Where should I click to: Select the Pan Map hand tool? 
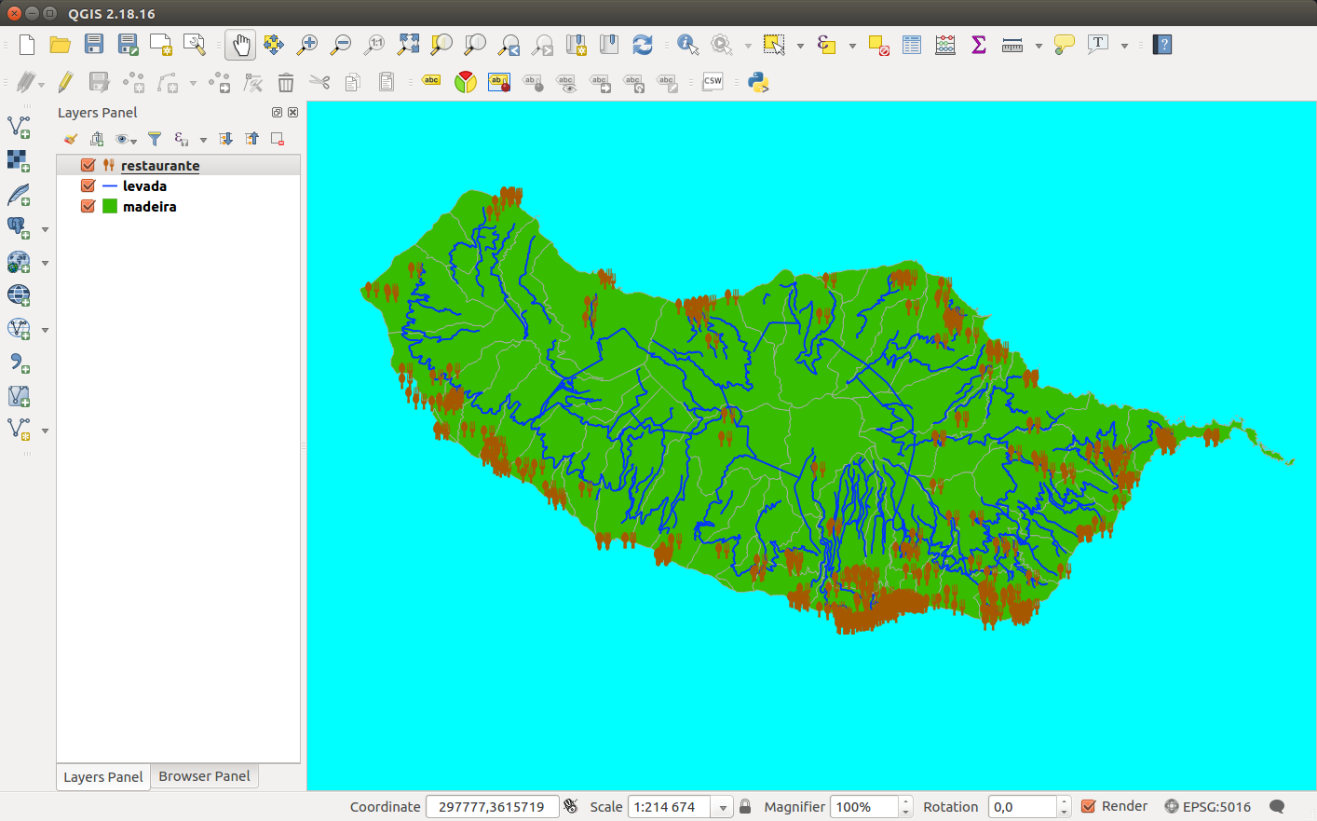(x=240, y=45)
